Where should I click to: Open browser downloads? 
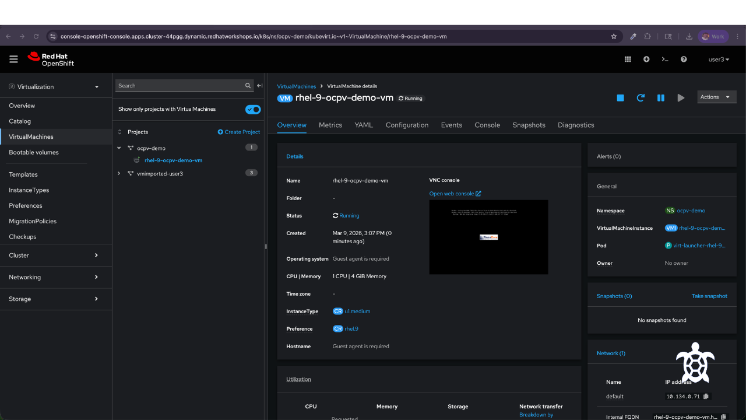tap(689, 36)
